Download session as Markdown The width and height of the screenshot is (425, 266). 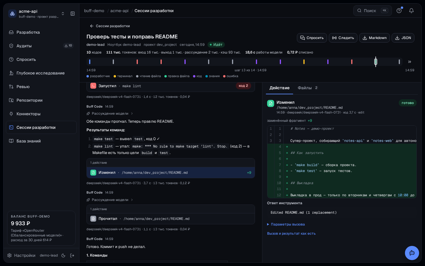[x=375, y=38]
